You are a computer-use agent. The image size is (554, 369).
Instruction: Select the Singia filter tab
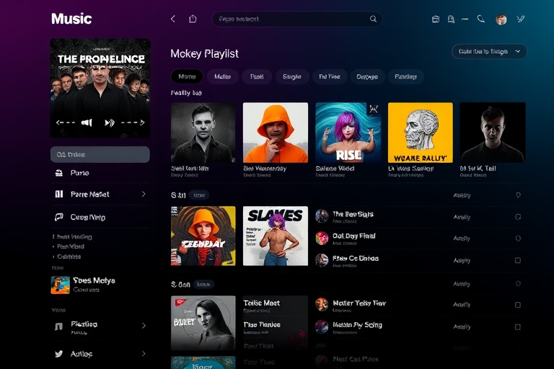(291, 76)
